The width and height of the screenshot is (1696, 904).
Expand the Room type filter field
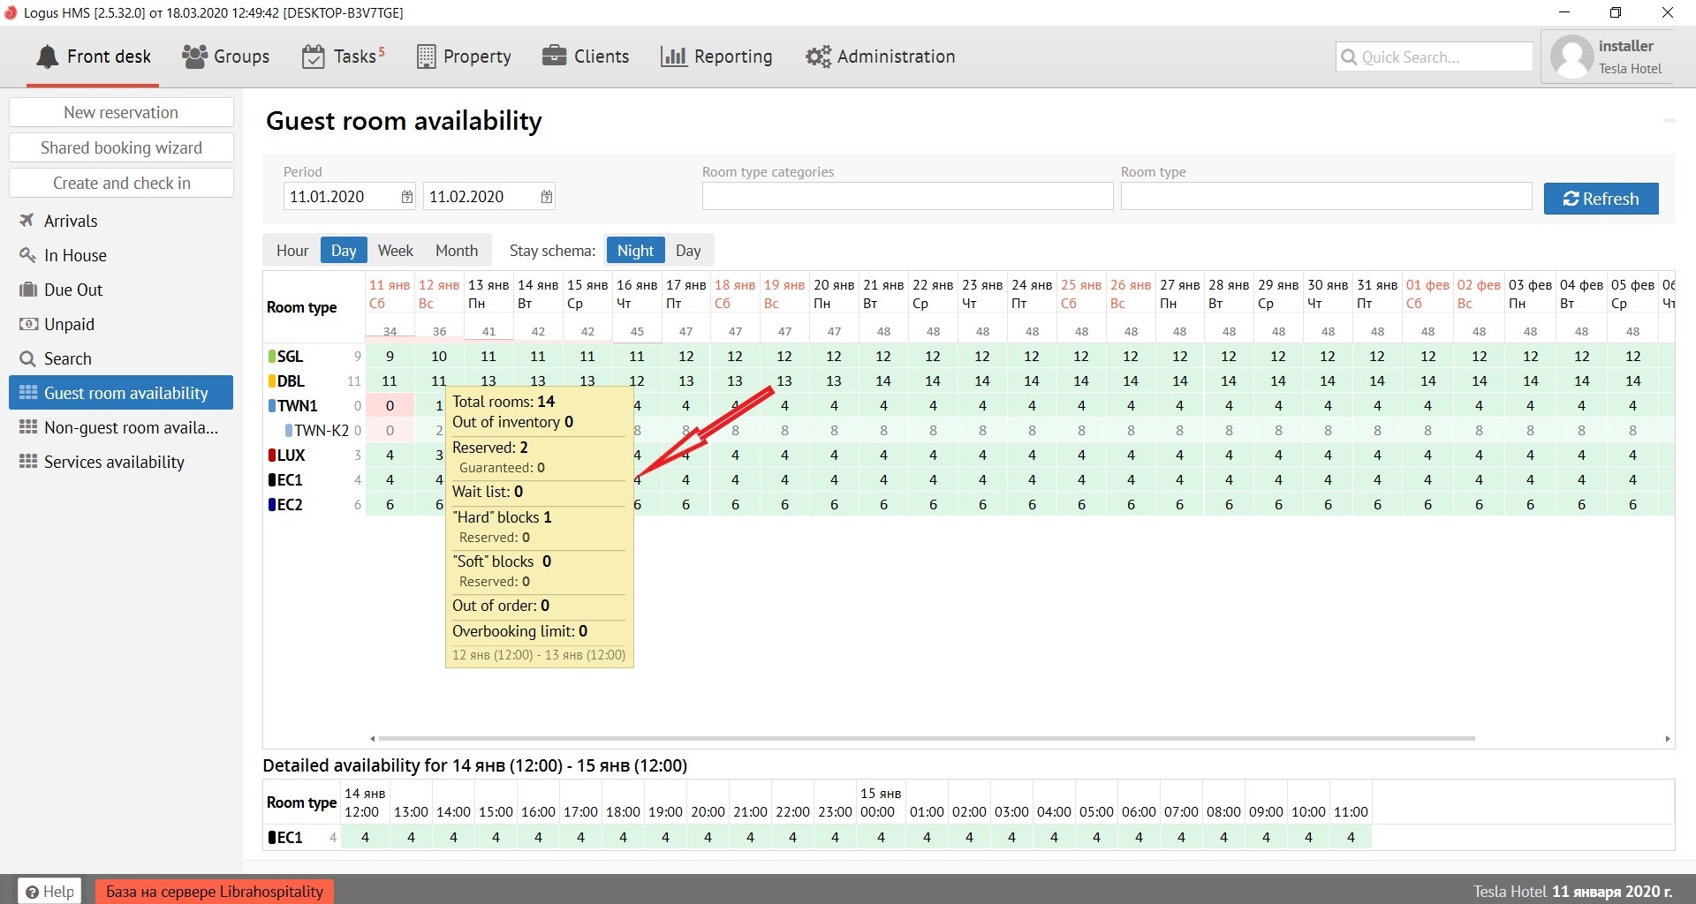click(x=1325, y=197)
